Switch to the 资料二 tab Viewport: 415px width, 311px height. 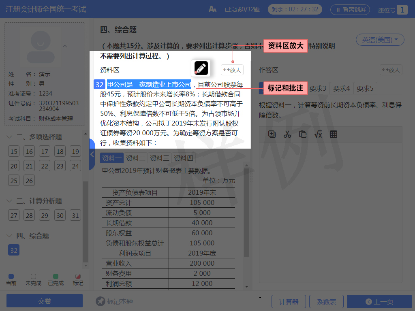pyautogui.click(x=136, y=158)
